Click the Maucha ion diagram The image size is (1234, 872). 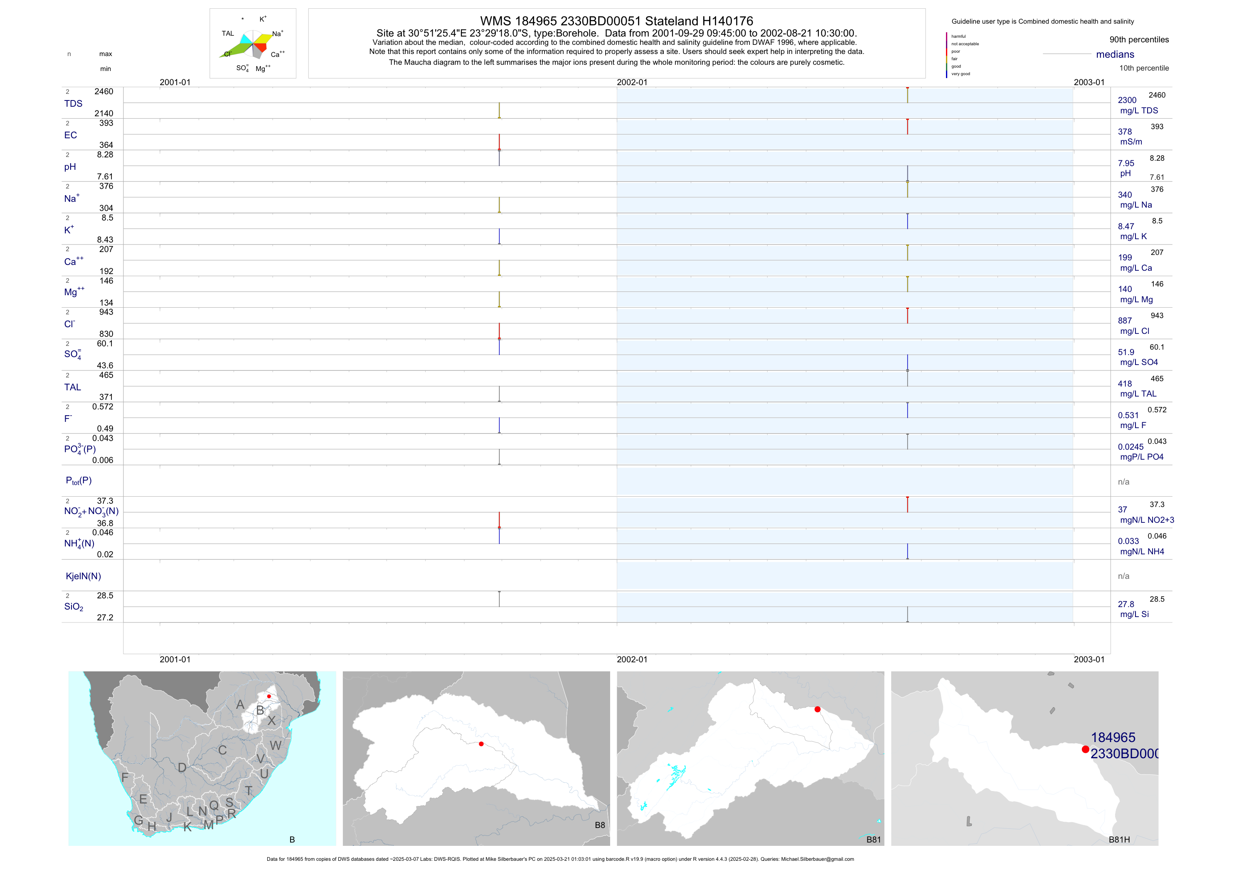point(253,44)
